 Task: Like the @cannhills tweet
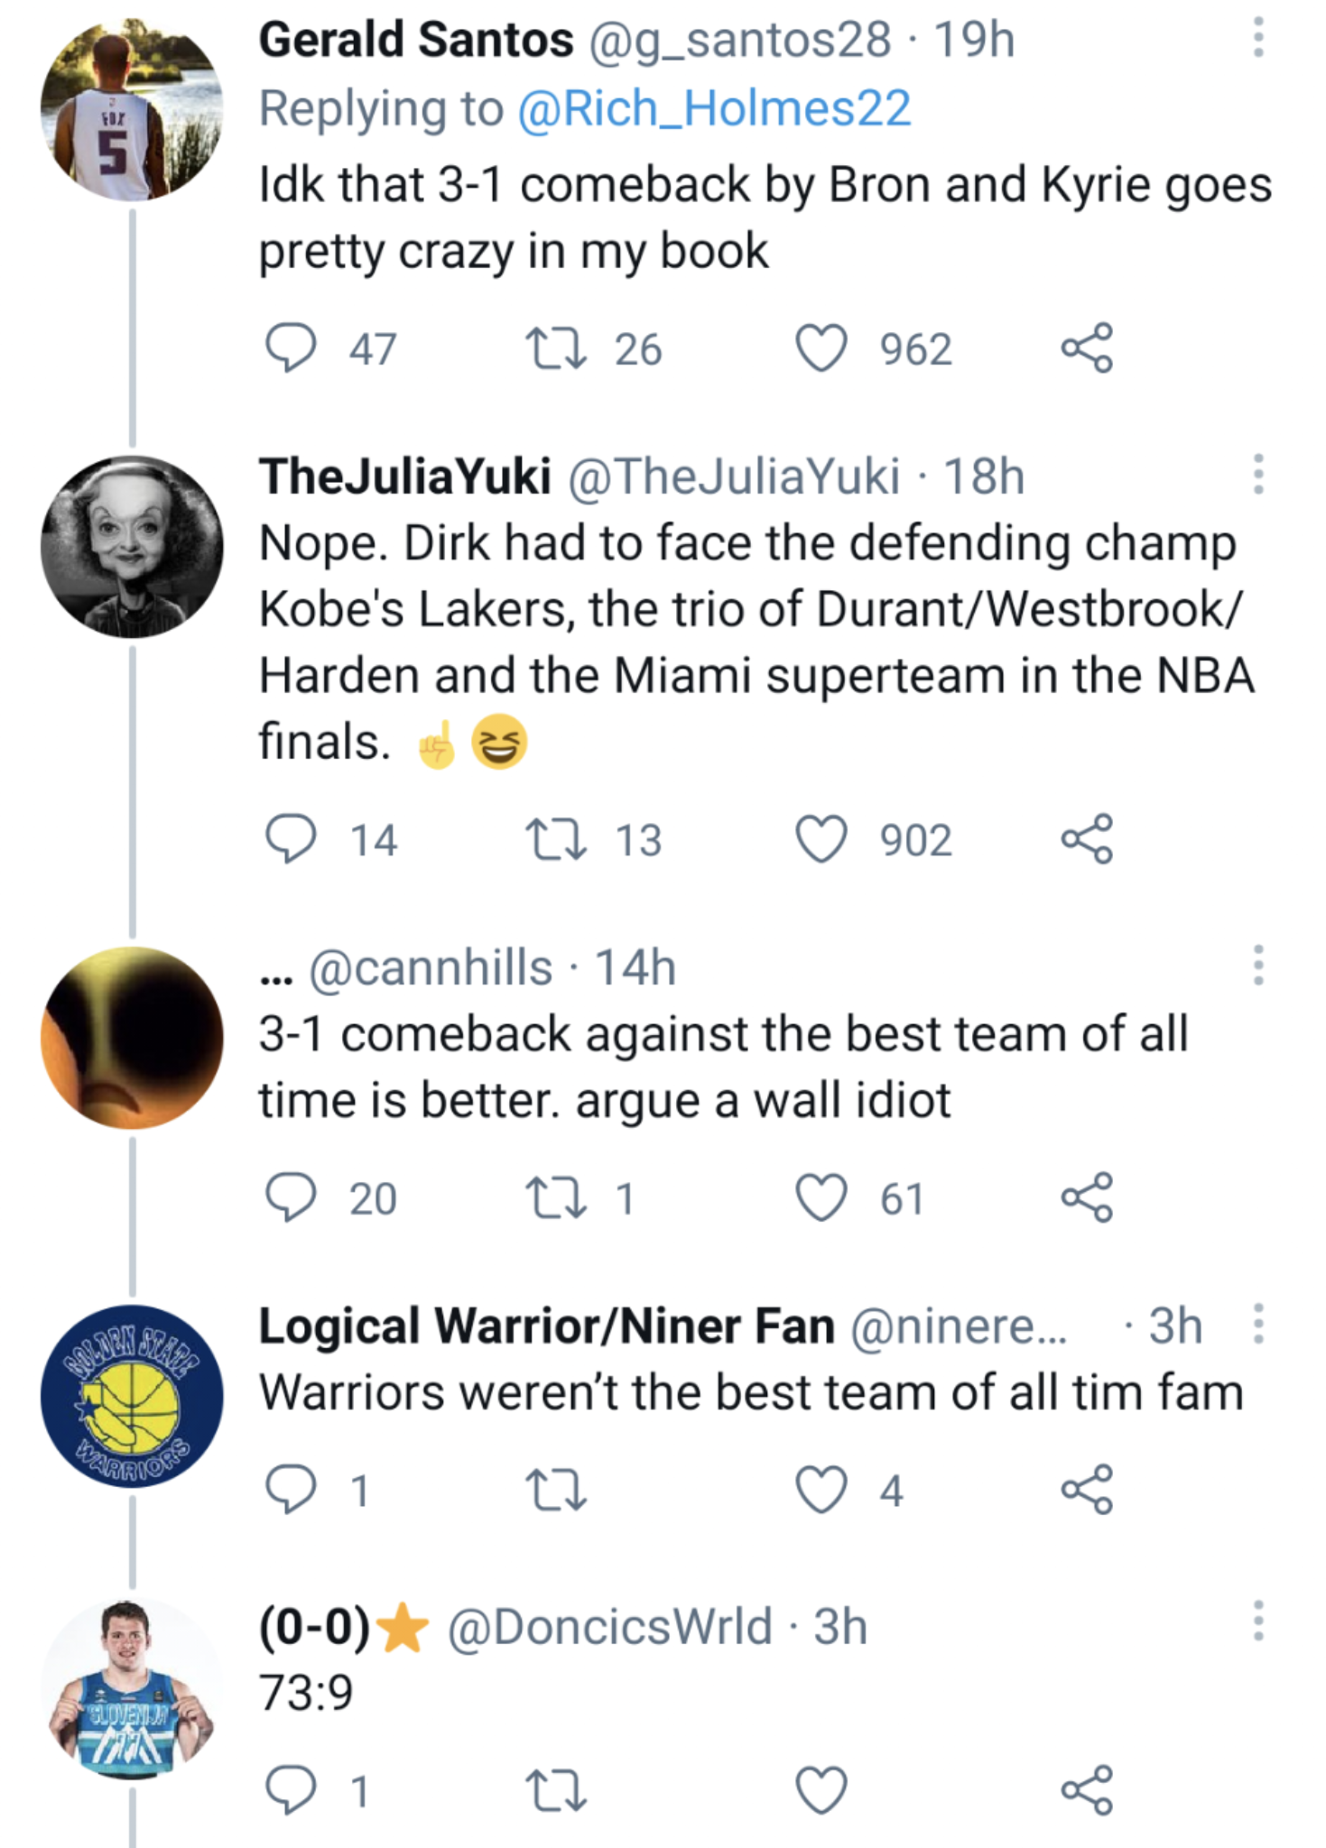pos(821,1197)
